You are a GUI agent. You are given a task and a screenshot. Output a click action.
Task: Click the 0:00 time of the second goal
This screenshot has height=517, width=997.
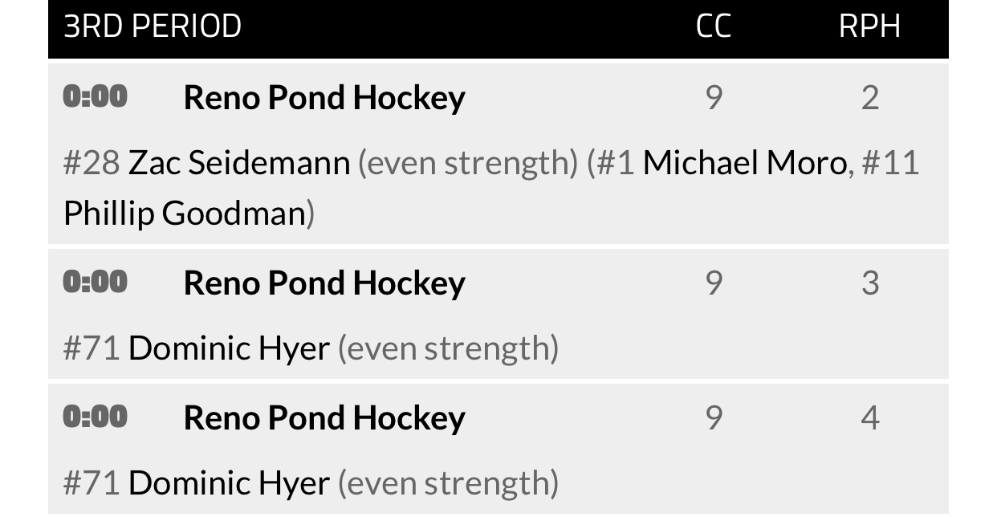coord(96,283)
